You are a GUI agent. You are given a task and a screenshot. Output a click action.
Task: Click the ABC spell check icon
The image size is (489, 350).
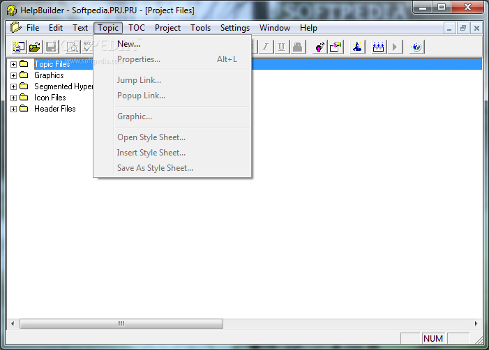click(88, 47)
